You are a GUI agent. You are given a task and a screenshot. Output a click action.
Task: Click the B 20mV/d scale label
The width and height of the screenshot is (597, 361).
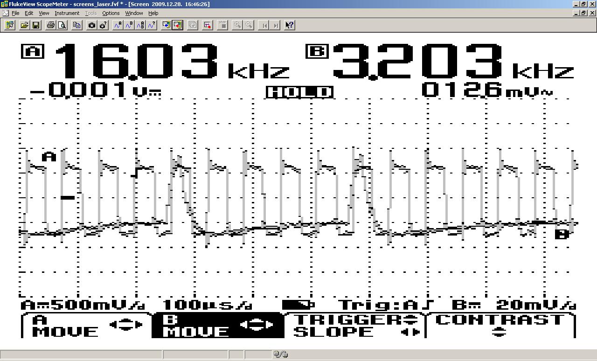point(514,305)
